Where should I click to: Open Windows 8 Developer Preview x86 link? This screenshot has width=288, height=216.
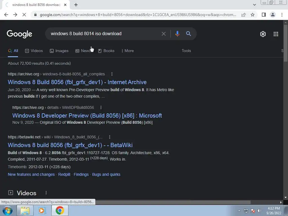(87, 116)
